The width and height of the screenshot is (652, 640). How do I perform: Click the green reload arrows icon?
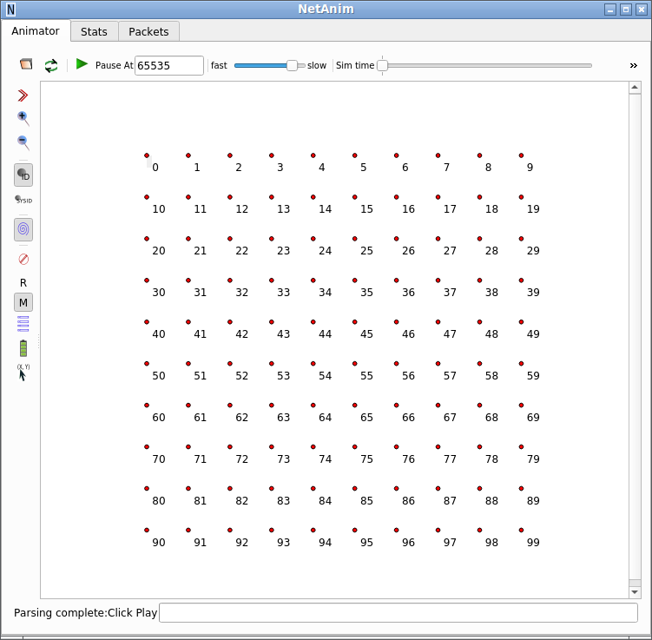click(51, 65)
